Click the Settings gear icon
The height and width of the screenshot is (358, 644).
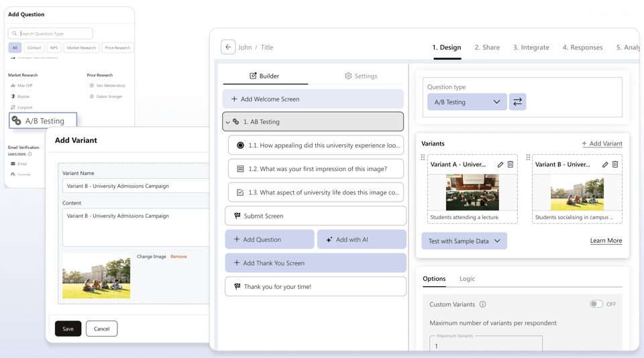click(x=348, y=76)
